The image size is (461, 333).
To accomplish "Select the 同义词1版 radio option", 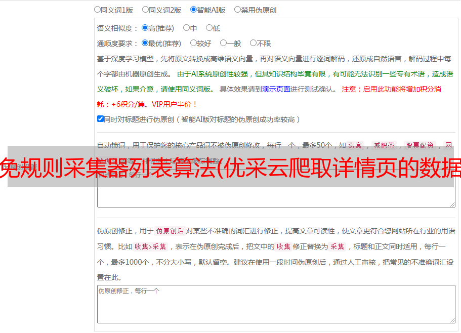I will point(97,10).
